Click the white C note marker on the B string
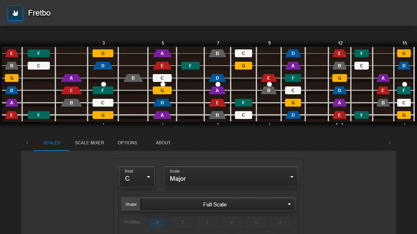Image resolution: width=417 pixels, height=234 pixels. 39,66
